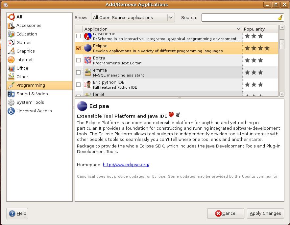Screen dimensions: 290x225
Task: Click the Eclipse sphere icon in list row
Action: [x=88, y=48]
